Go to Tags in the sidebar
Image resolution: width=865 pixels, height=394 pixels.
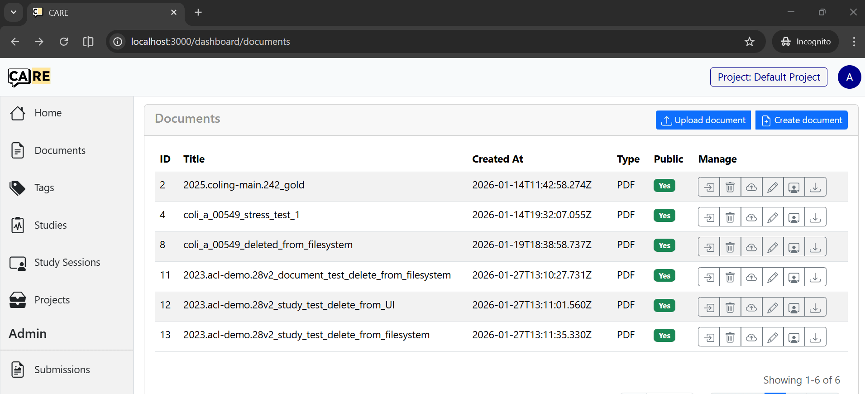44,187
